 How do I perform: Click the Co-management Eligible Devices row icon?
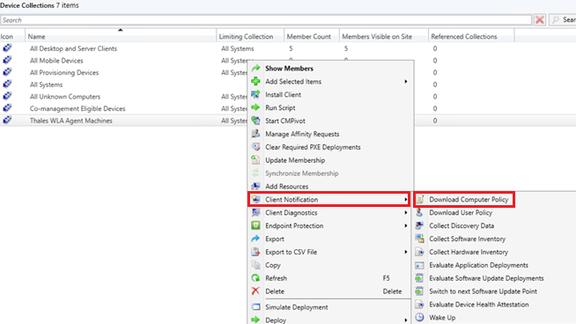tap(7, 108)
